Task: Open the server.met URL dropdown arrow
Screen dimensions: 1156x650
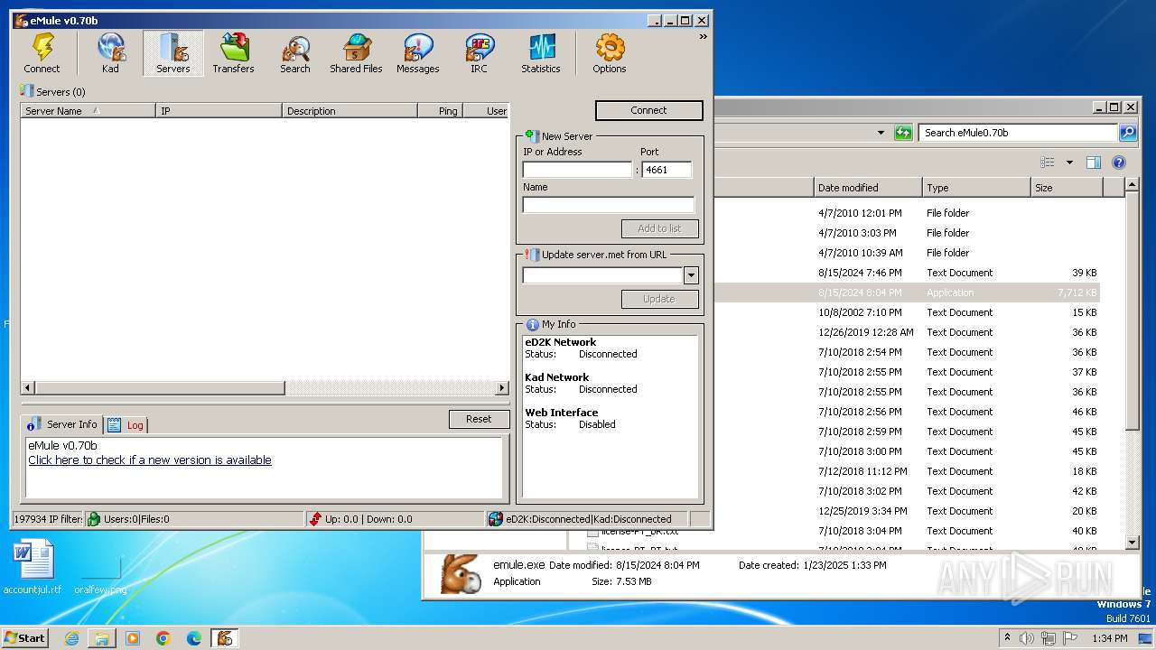Action: pyautogui.click(x=691, y=275)
